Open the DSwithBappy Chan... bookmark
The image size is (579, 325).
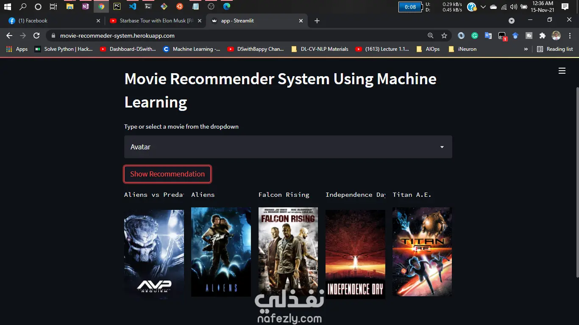click(x=256, y=49)
